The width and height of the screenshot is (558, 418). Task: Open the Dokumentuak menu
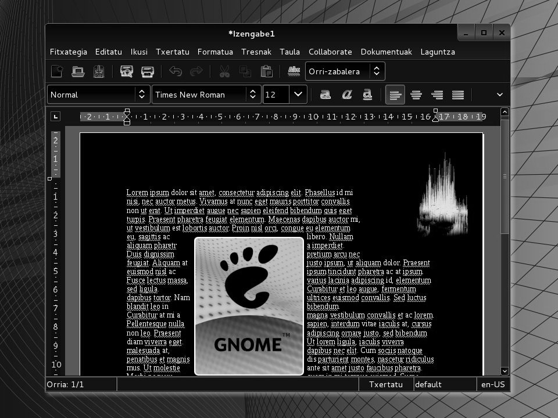pos(387,52)
